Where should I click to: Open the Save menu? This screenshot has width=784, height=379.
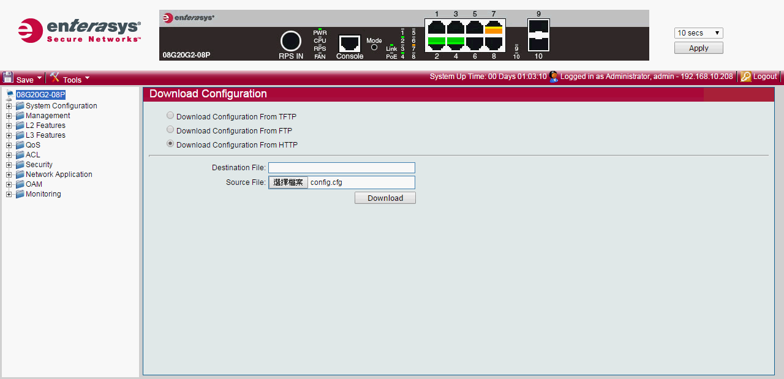click(x=23, y=78)
